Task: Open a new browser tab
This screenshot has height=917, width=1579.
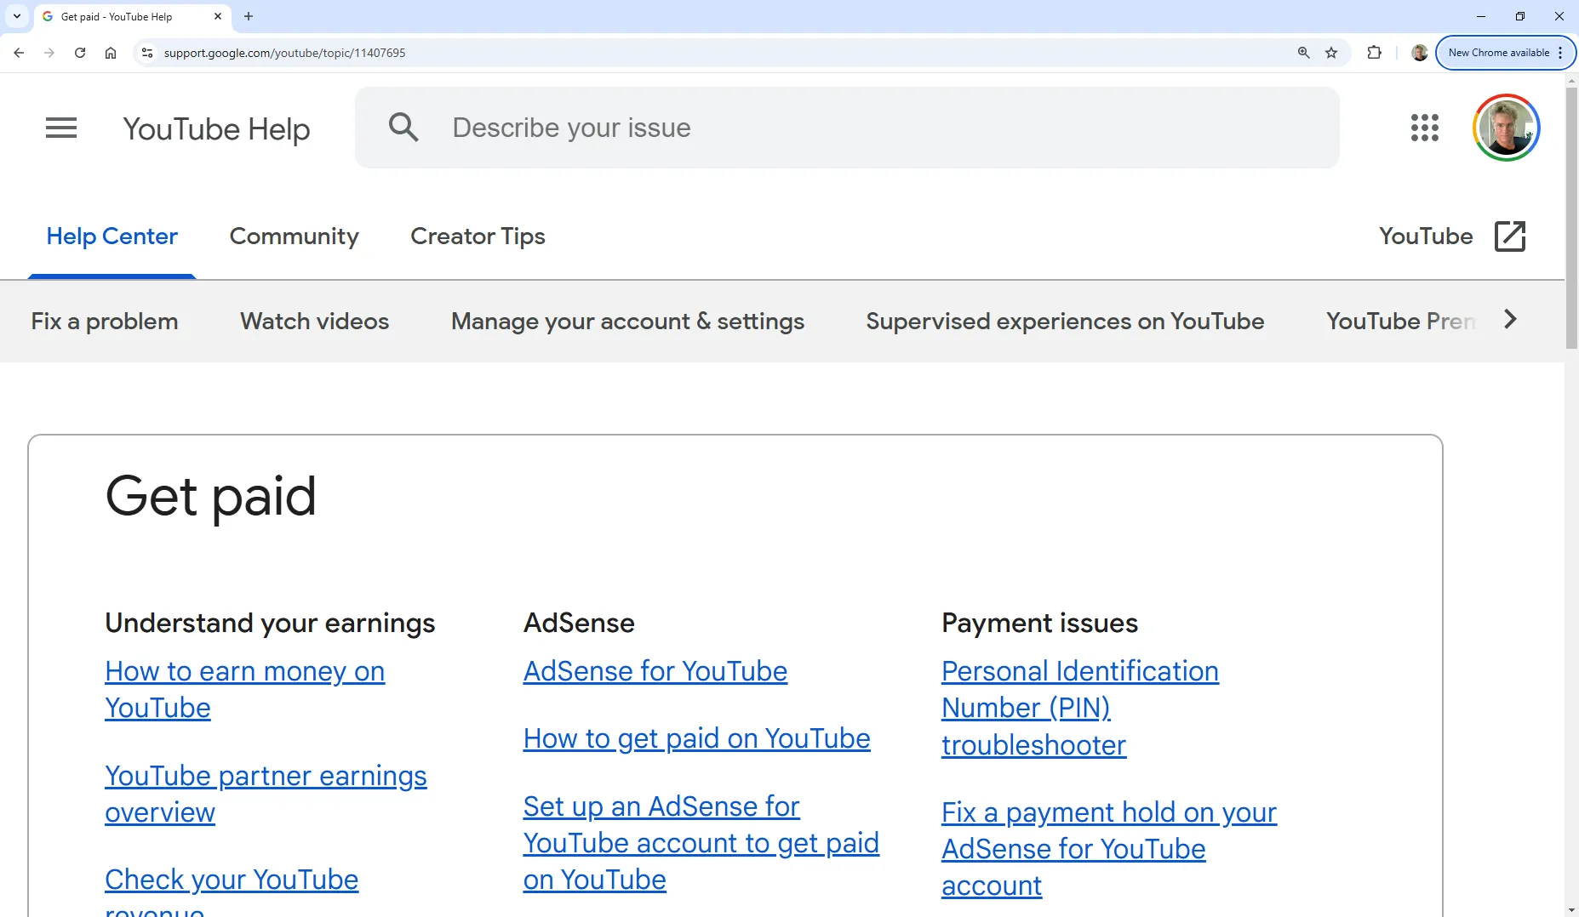Action: click(249, 16)
